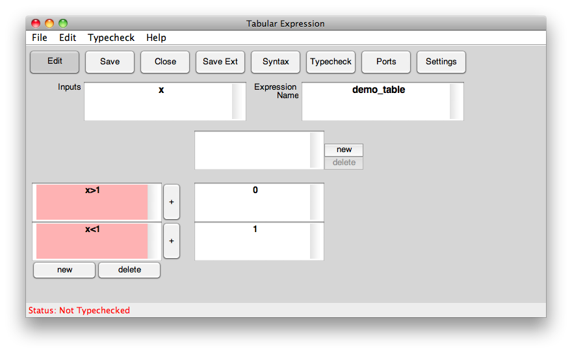Click Save Ext in the toolbar
Screen dimensions: 572x353
click(220, 62)
